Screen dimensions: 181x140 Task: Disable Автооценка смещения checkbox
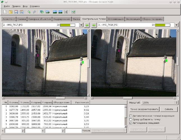[x=130, y=123]
